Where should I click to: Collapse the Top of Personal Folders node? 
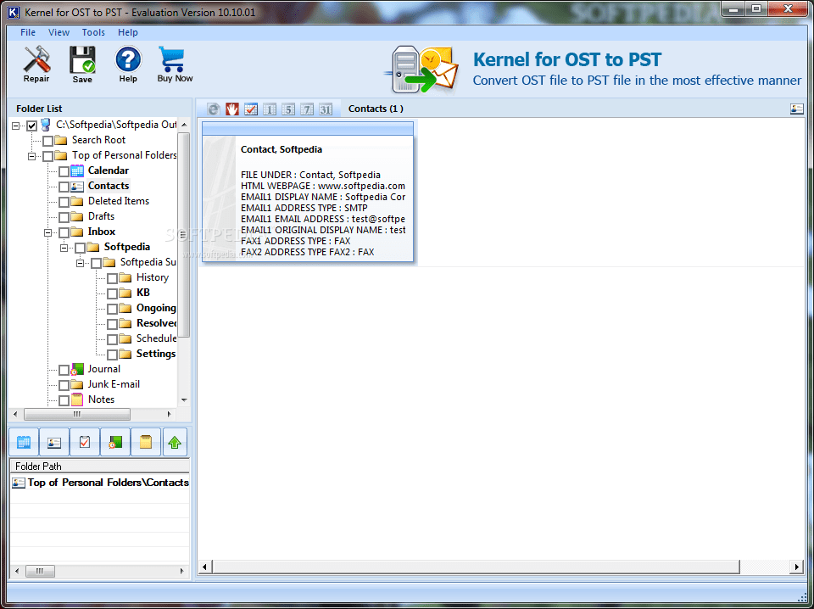[31, 156]
